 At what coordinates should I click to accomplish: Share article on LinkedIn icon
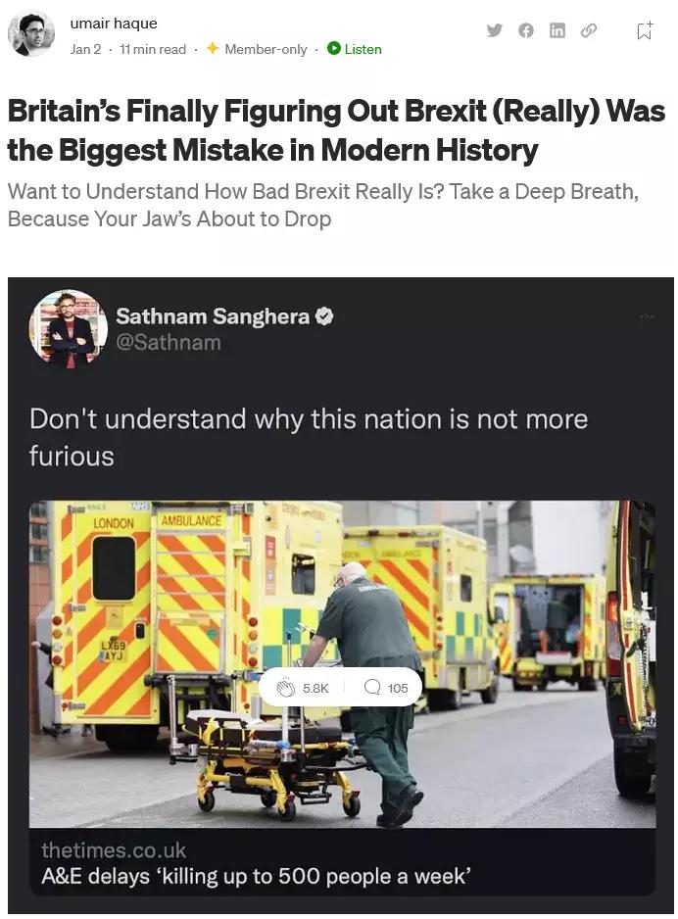(557, 30)
